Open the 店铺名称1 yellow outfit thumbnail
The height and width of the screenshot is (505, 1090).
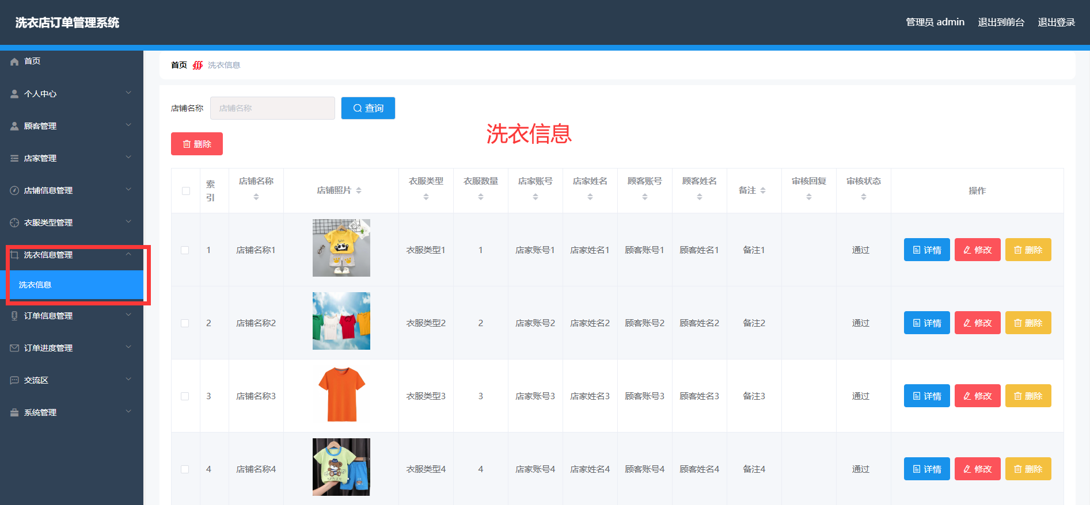pyautogui.click(x=341, y=248)
